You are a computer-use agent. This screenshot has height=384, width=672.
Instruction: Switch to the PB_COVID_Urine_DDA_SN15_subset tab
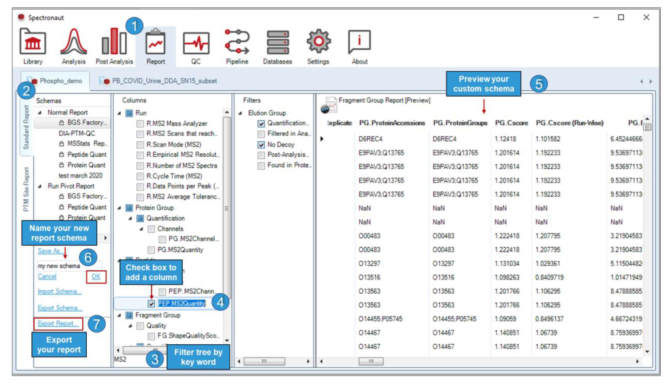[x=158, y=80]
